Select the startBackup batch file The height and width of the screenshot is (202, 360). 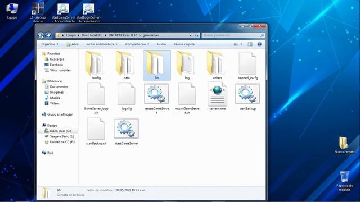point(247,97)
